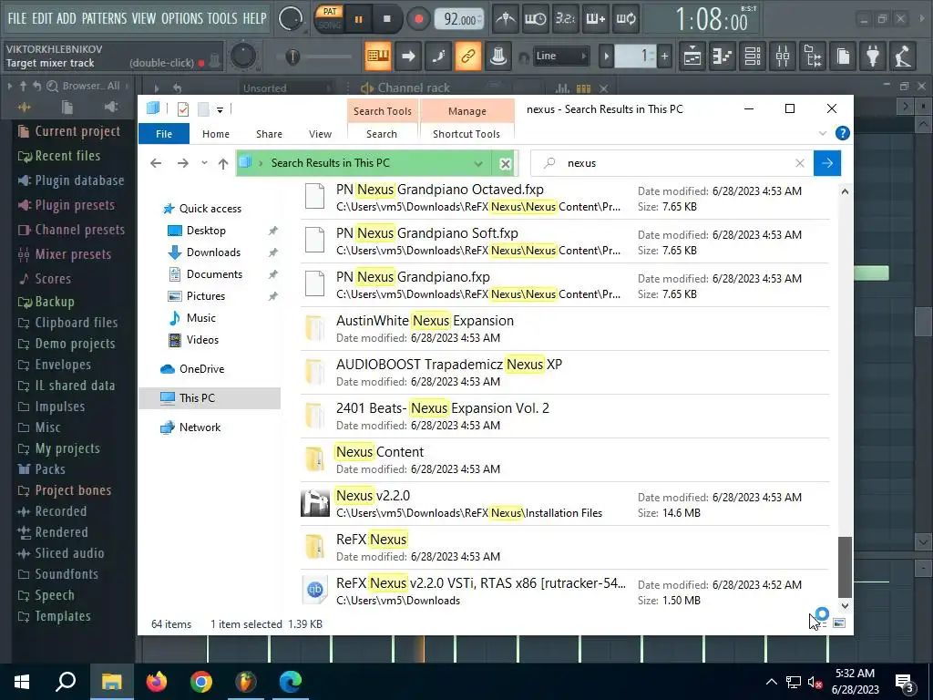Screen dimensions: 933x700
Task: Stop search with address bar X
Action: point(505,164)
